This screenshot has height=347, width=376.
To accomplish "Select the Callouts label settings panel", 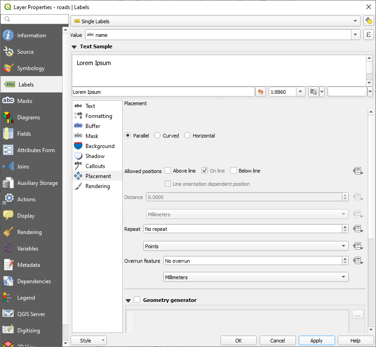I will click(96, 166).
